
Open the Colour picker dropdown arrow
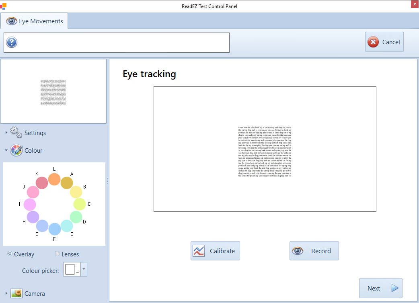[x=84, y=269]
